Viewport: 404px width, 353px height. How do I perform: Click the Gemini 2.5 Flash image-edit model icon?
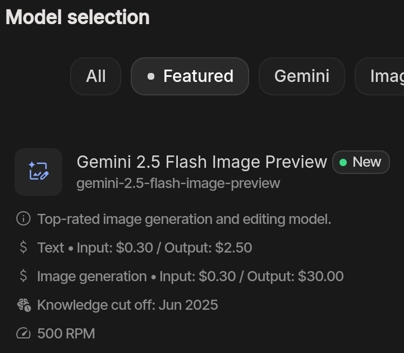pyautogui.click(x=38, y=172)
